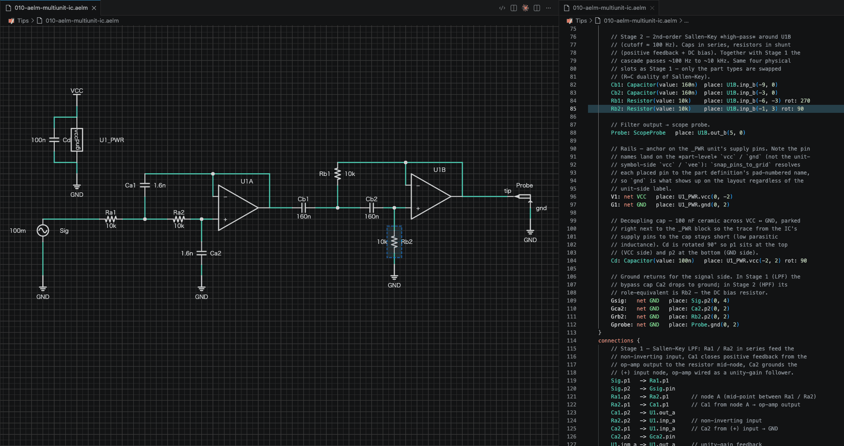Click the 'Rb1: Resistor' code line
The width and height of the screenshot is (844, 446).
[710, 101]
